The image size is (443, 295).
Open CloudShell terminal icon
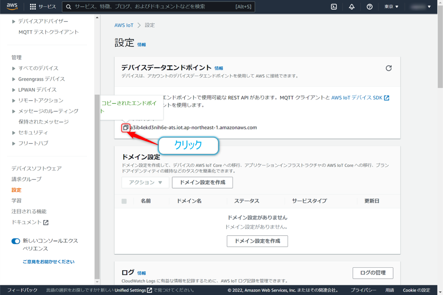tap(334, 7)
